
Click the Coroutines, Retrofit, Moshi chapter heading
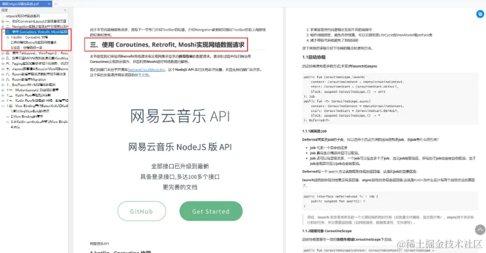167,44
